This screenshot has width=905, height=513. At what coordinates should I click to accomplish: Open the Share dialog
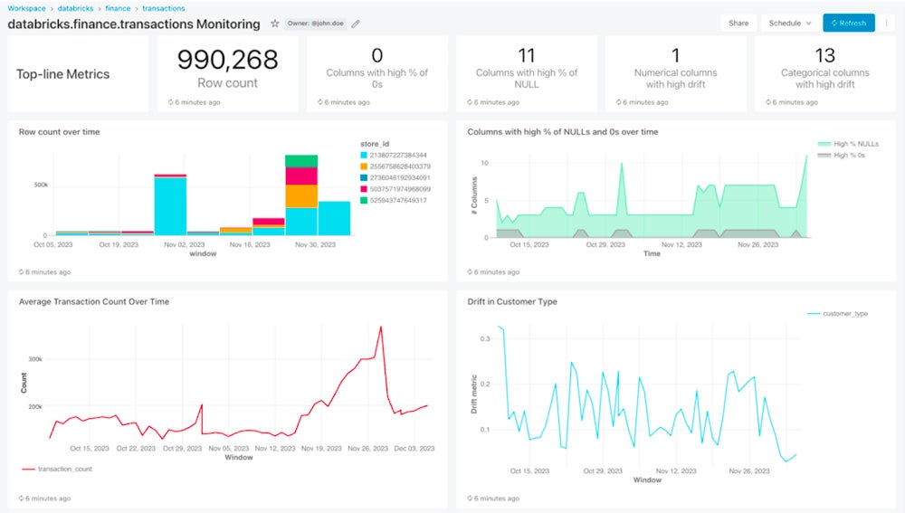point(738,24)
